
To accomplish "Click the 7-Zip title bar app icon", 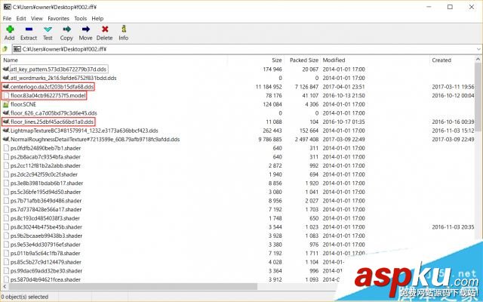I will [x=7, y=7].
